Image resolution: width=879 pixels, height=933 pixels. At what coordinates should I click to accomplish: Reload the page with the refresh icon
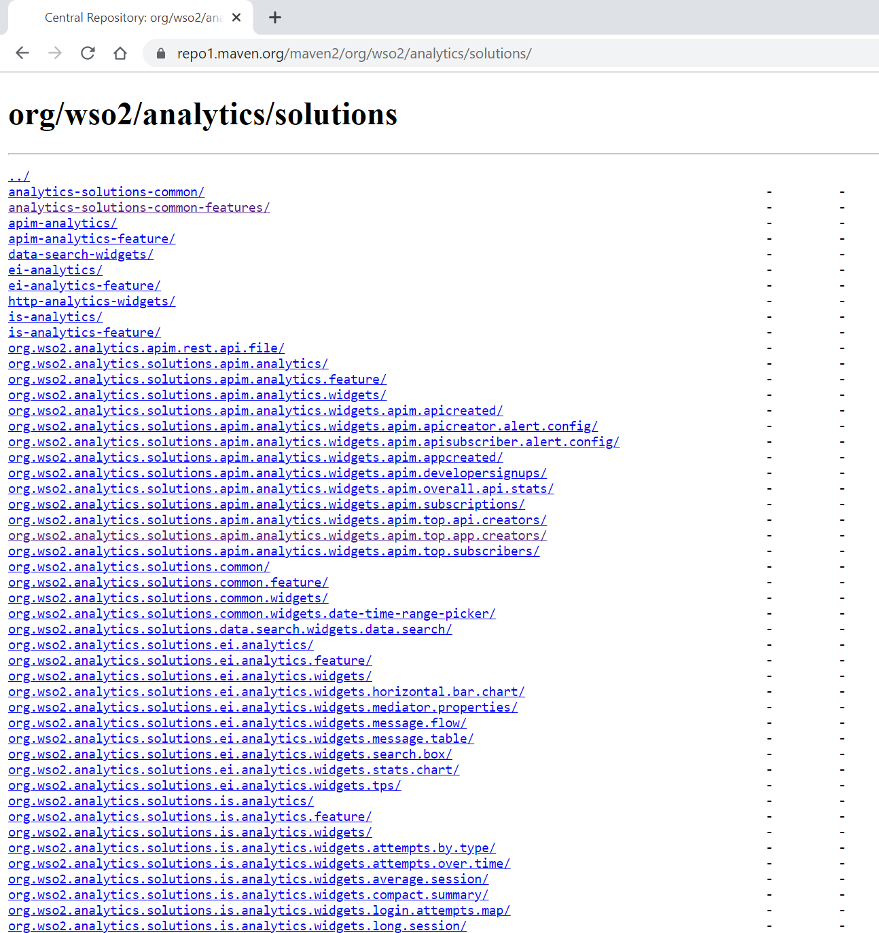[x=88, y=53]
